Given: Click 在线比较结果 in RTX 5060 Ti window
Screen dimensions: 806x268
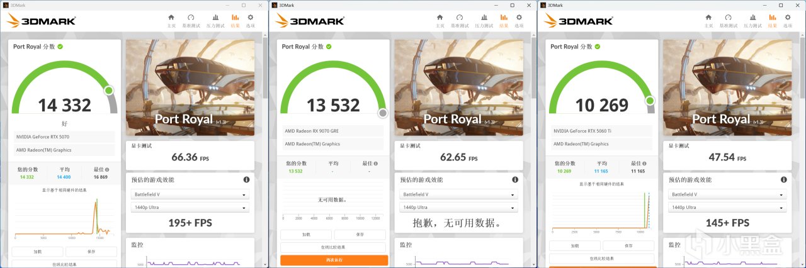Looking at the screenshot, I should (602, 259).
